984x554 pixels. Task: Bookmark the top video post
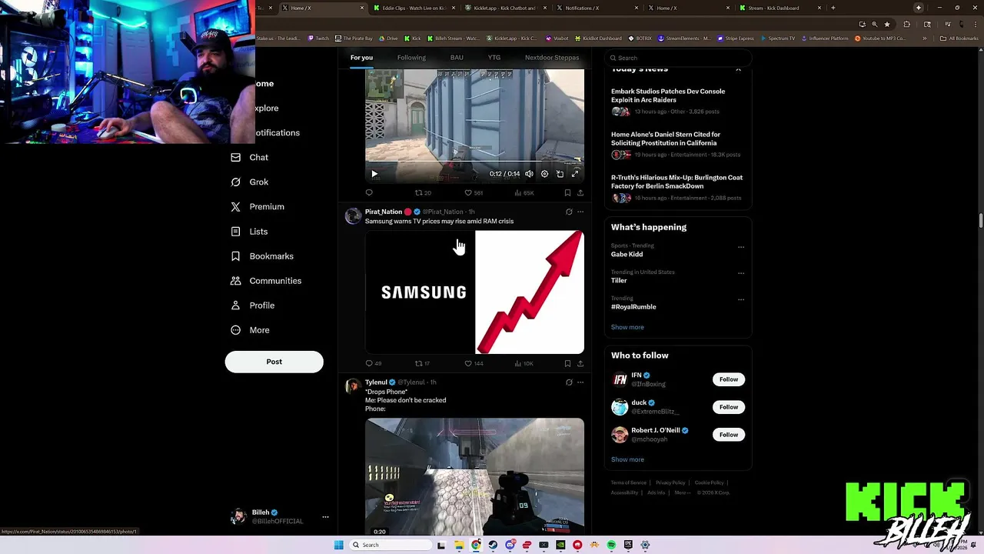(567, 193)
